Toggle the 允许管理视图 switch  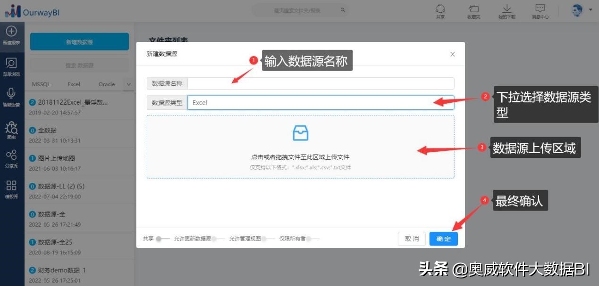pyautogui.click(x=268, y=239)
